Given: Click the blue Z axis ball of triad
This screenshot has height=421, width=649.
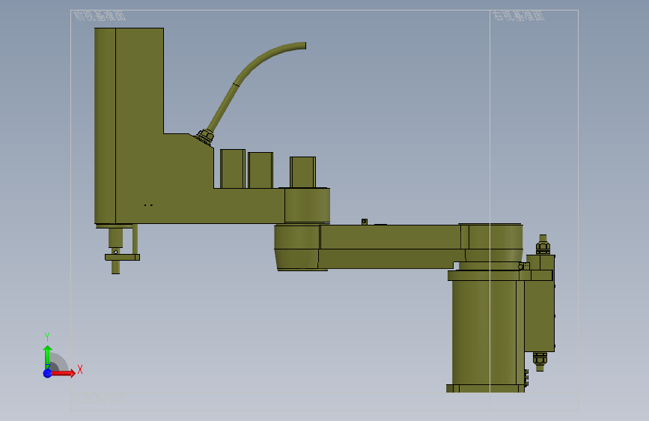Looking at the screenshot, I should tap(47, 373).
